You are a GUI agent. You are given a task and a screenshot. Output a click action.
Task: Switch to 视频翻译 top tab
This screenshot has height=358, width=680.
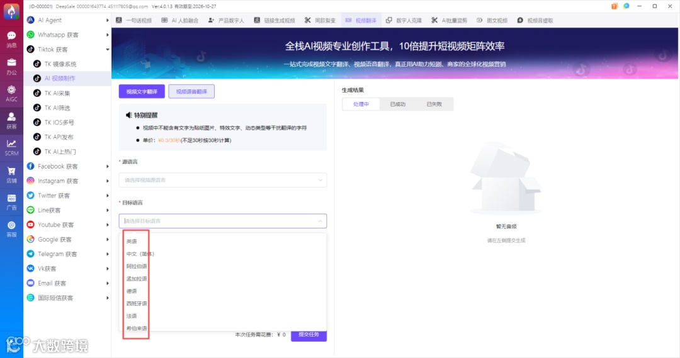click(361, 20)
